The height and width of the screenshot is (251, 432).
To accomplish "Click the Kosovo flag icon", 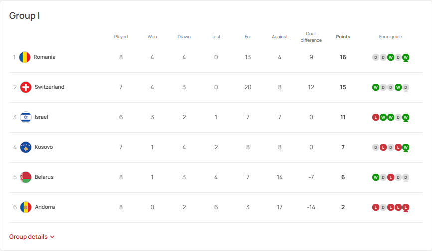I will pos(26,147).
